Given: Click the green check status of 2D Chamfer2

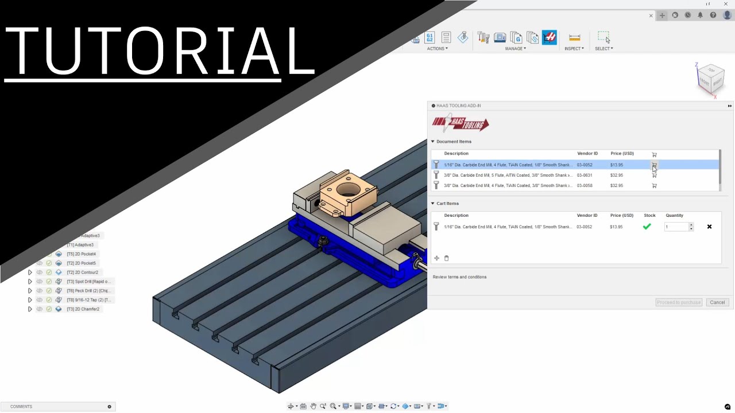Looking at the screenshot, I should pyautogui.click(x=49, y=309).
